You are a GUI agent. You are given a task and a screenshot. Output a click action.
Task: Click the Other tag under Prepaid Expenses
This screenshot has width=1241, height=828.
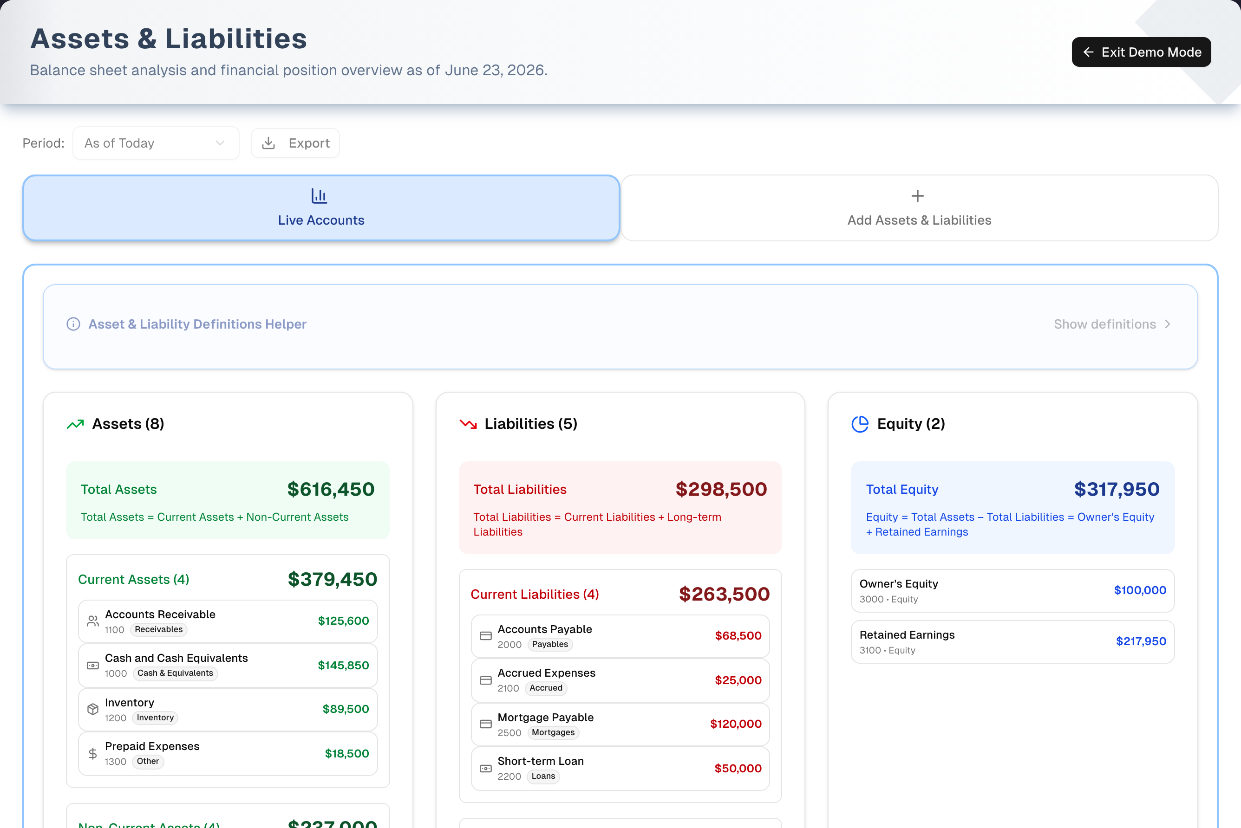pyautogui.click(x=148, y=762)
